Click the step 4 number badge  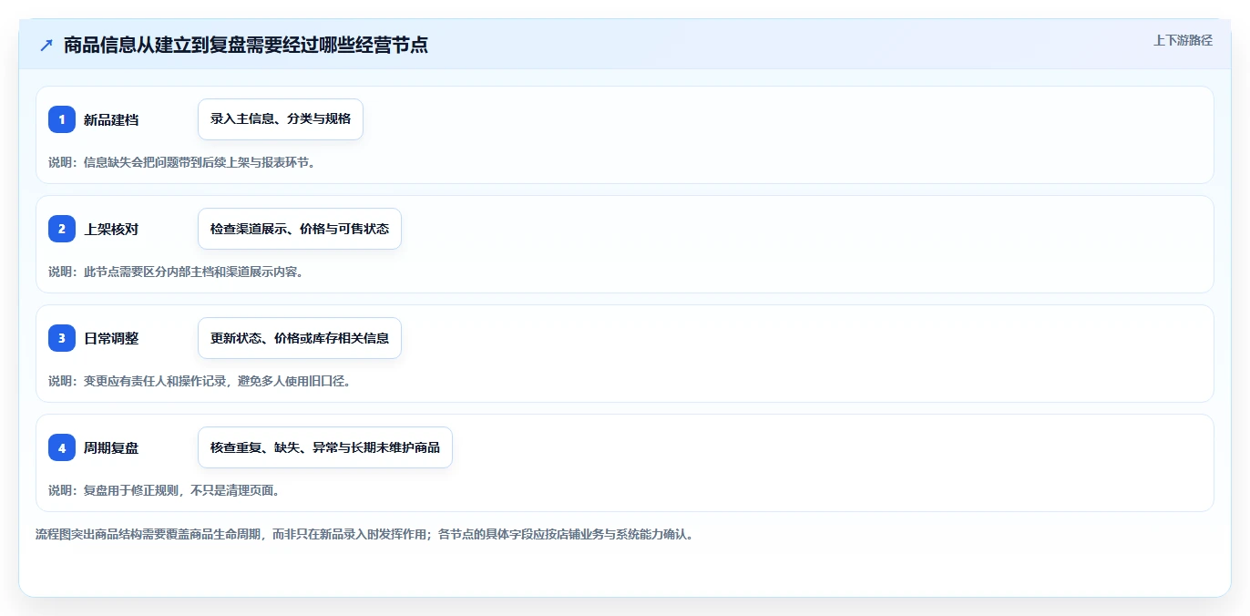pos(62,447)
